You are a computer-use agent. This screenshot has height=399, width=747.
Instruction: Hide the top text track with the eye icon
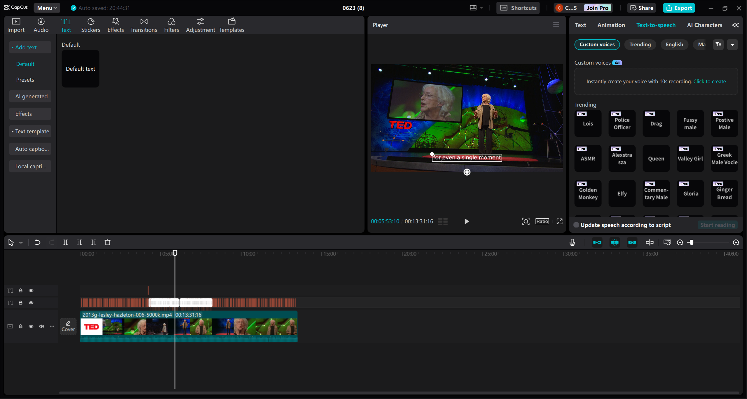[x=31, y=290]
